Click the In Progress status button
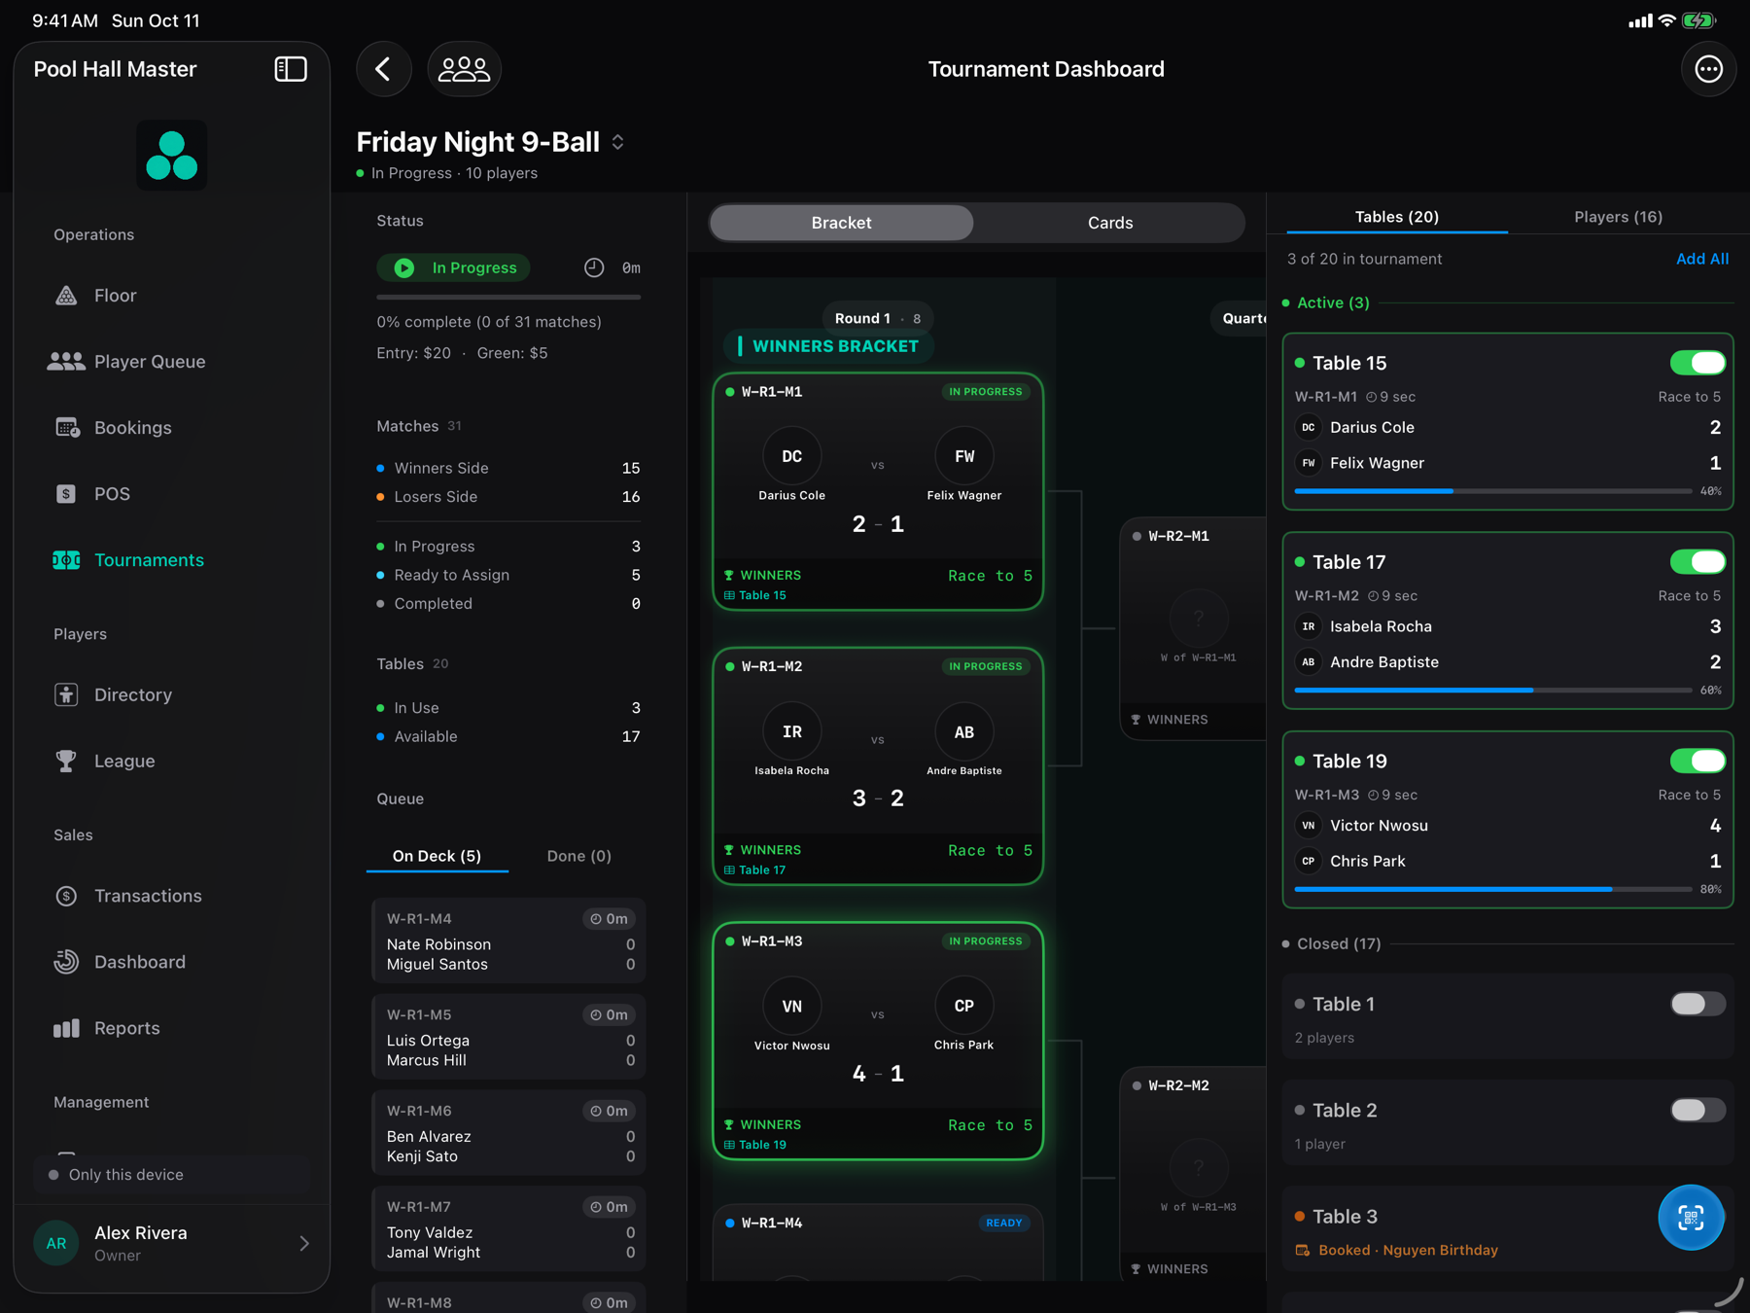This screenshot has height=1313, width=1750. coord(454,267)
